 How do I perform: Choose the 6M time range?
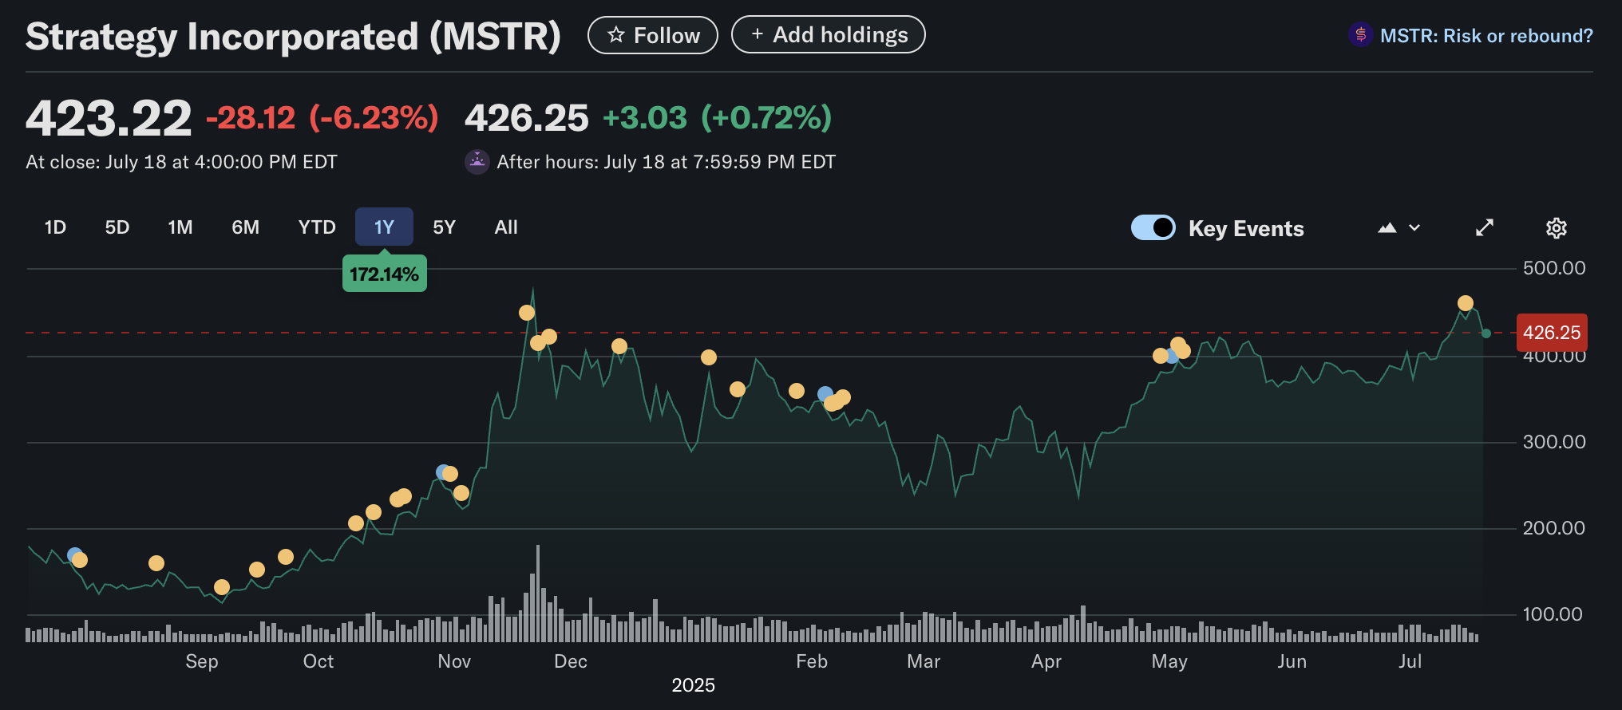[x=245, y=227]
